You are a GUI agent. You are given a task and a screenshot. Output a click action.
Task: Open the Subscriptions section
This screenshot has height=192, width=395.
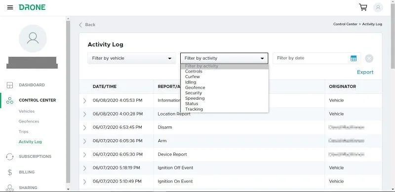click(35, 156)
